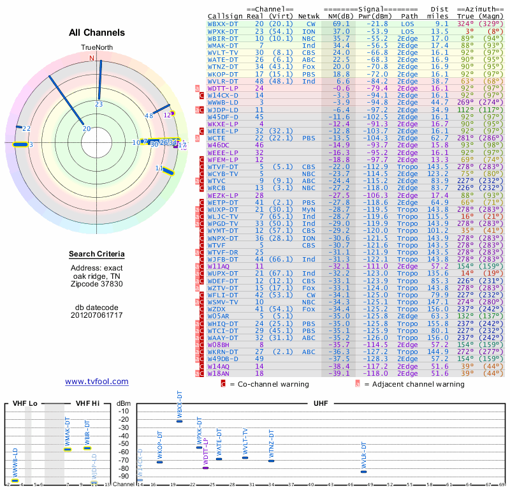Click the db datecode 201207061717 value
510x490 pixels.
coord(97,315)
